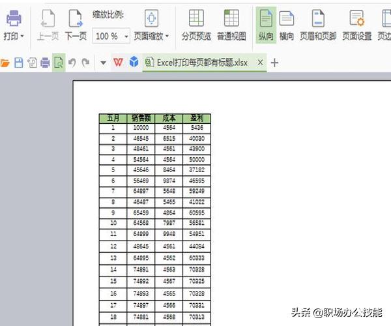
Task: Open page setup (页面设置)
Action: (x=357, y=25)
